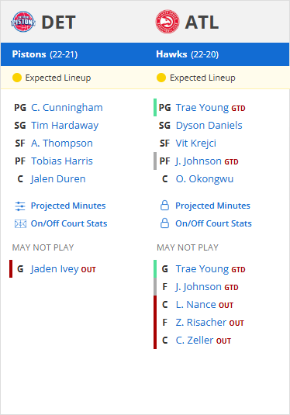290x415 pixels.
Task: Click the Detroit Pistons logo
Action: [23, 22]
